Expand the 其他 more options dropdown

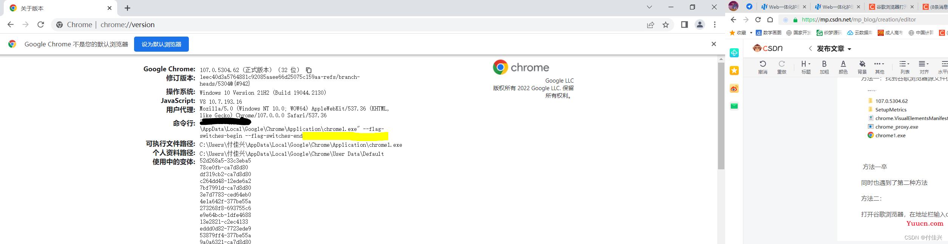point(879,67)
